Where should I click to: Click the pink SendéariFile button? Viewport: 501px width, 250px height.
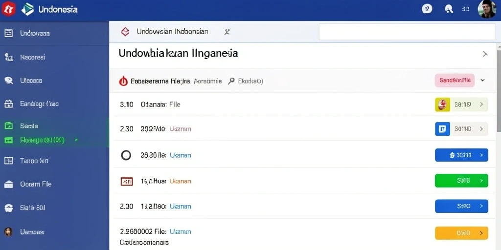(x=455, y=81)
